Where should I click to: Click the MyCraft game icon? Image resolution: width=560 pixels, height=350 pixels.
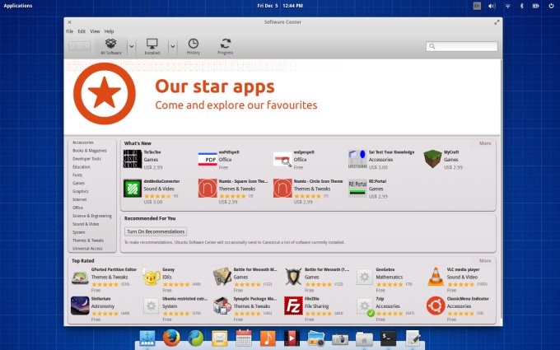[432, 157]
